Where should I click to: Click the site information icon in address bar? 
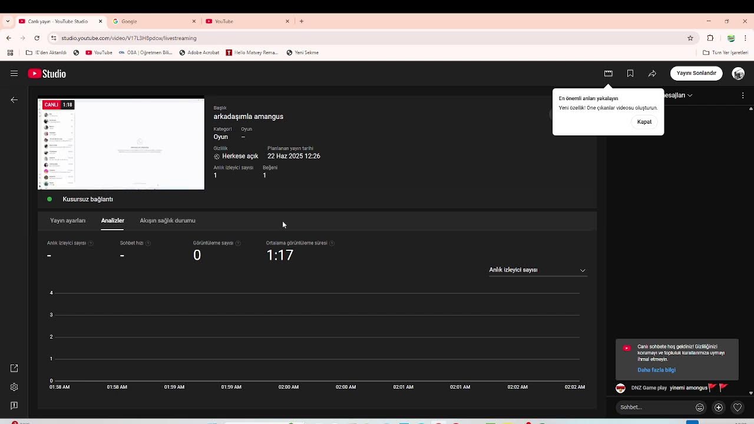(54, 38)
